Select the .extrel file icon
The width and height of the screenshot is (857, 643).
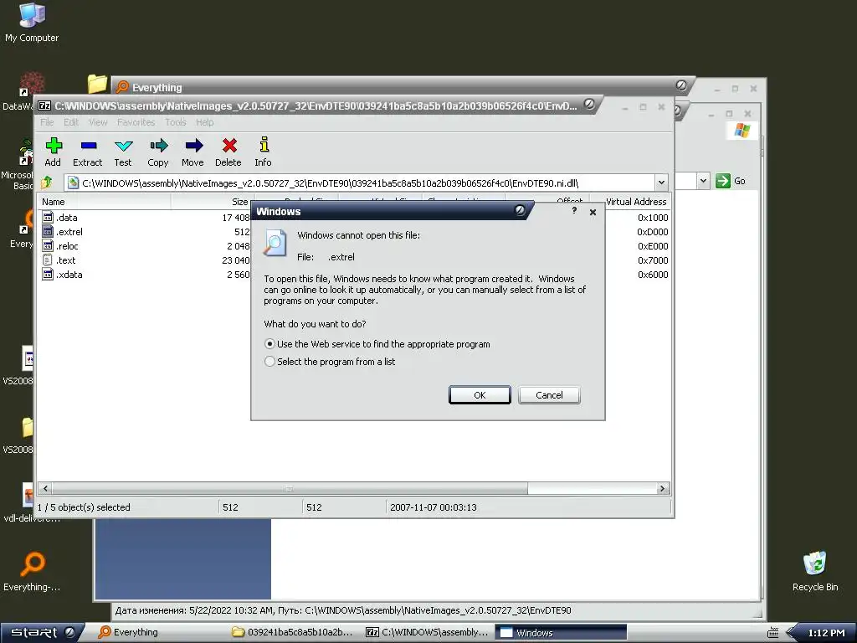point(48,231)
